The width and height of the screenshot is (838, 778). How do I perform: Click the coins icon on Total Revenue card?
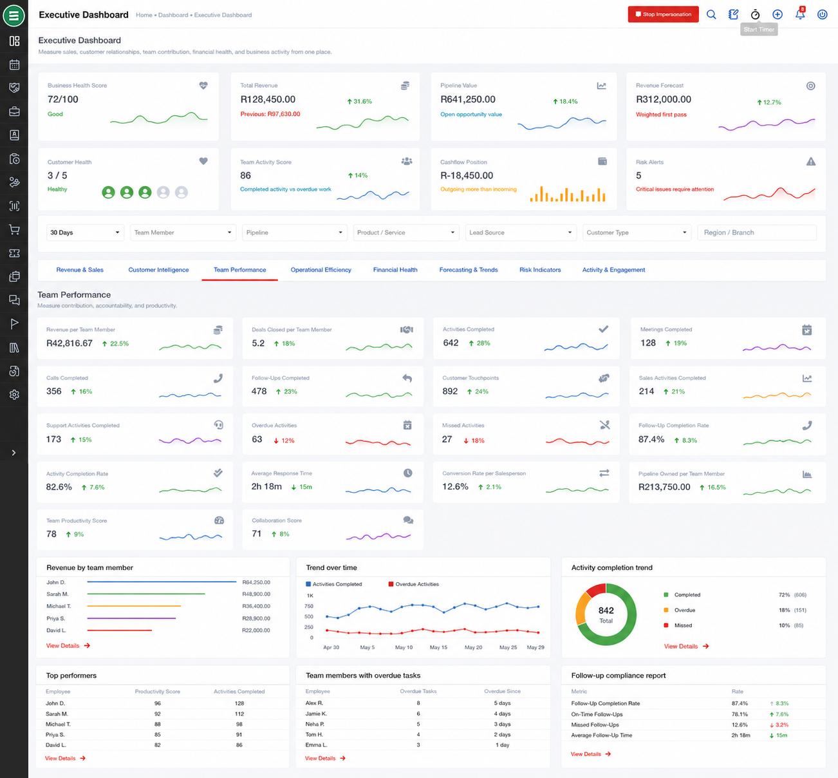pyautogui.click(x=405, y=85)
